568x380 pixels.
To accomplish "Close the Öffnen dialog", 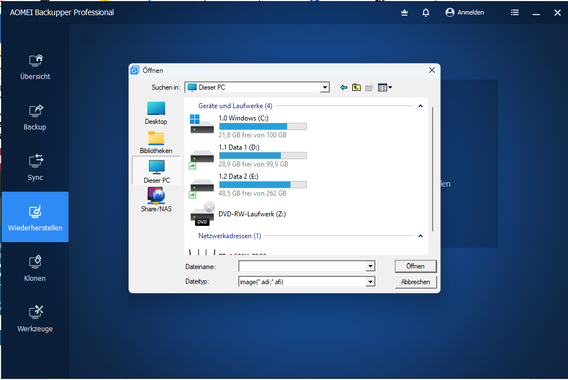I will tap(432, 70).
